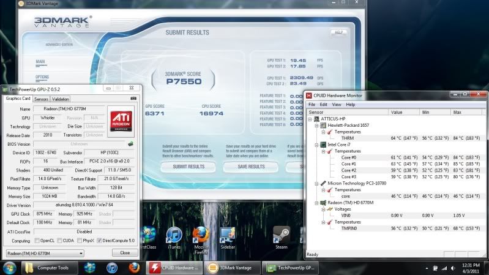Show hidden tray icons arrow
This screenshot has width=489, height=275.
tap(427, 268)
